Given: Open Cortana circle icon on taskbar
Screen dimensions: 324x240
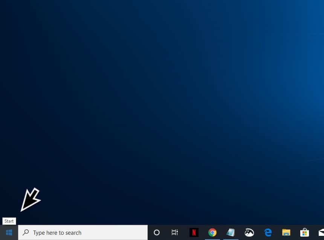Looking at the screenshot, I should click(x=157, y=232).
